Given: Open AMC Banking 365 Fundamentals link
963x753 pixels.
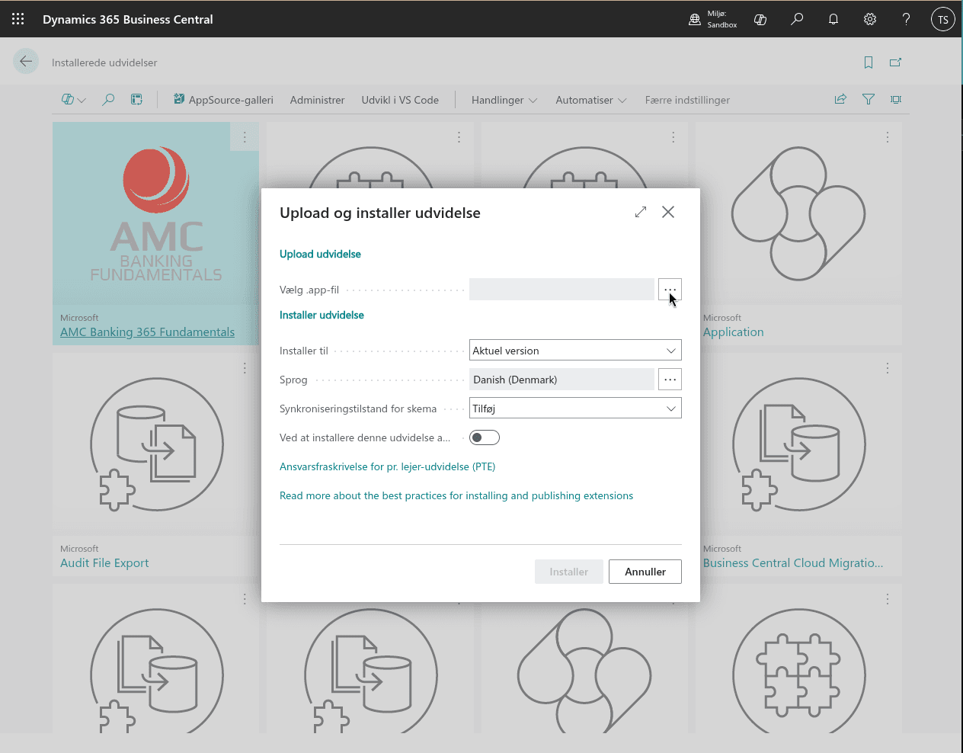Looking at the screenshot, I should (147, 332).
